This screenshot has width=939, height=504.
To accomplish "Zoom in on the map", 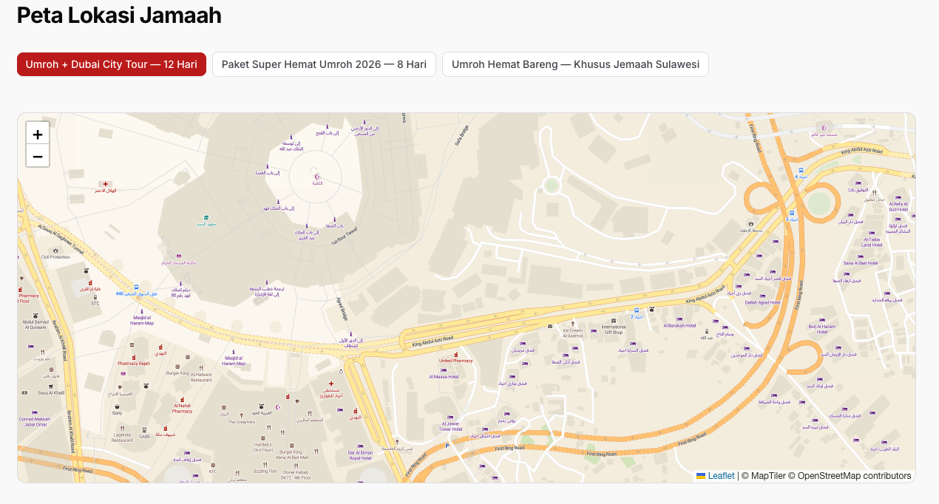I will point(38,134).
